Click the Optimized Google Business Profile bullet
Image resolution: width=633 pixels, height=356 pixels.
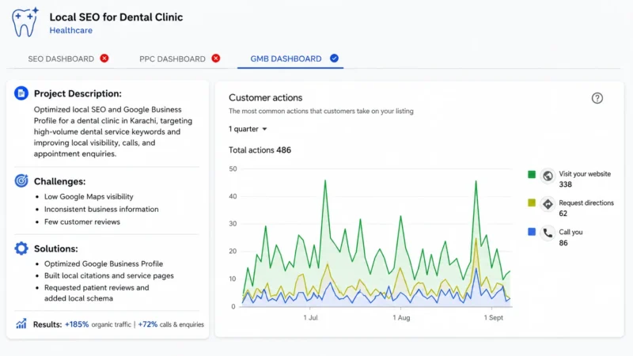(104, 263)
